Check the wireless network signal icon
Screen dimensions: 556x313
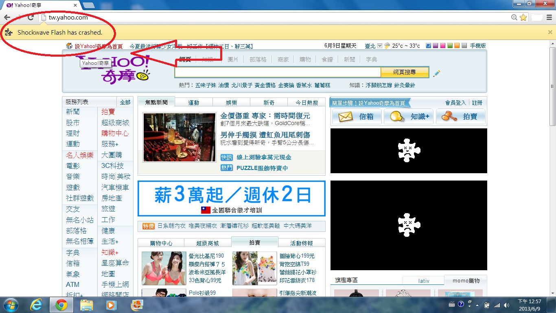pos(497,305)
